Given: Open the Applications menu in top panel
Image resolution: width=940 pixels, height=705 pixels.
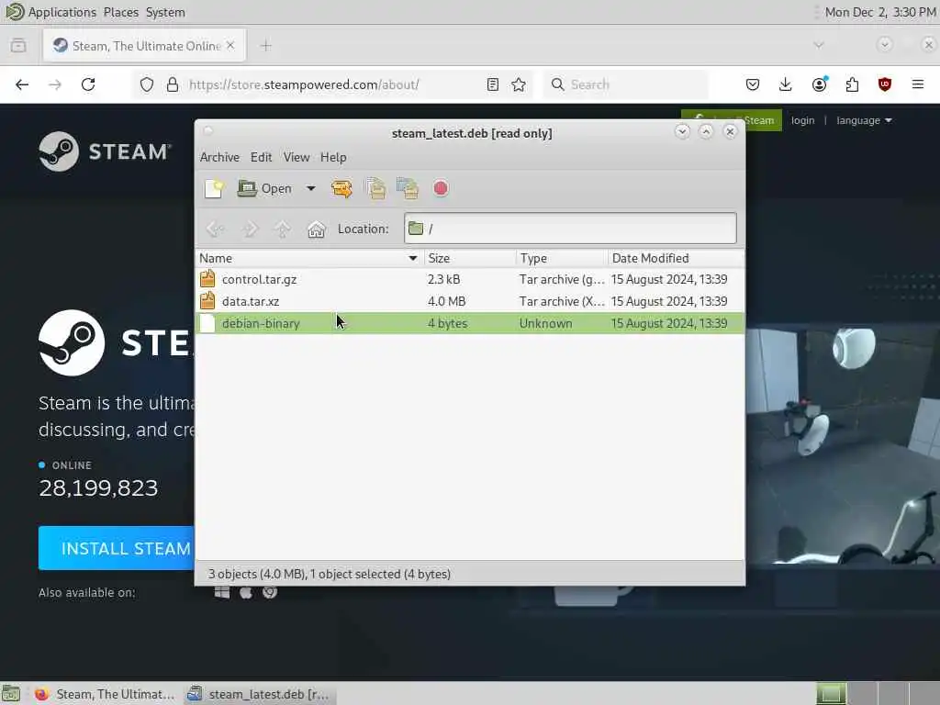Looking at the screenshot, I should pos(62,12).
